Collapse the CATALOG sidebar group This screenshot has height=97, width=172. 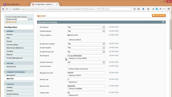(19, 84)
